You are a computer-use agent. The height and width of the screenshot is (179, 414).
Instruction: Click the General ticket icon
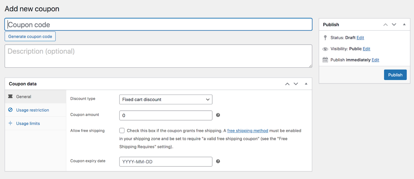[x=10, y=97]
